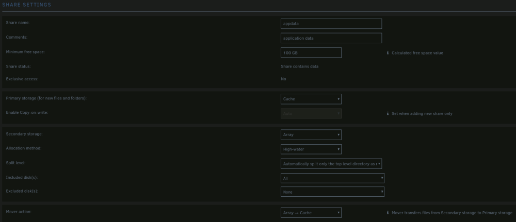This screenshot has height=222, width=516.
Task: Click info icon next to Calculated free space value
Action: click(x=388, y=53)
